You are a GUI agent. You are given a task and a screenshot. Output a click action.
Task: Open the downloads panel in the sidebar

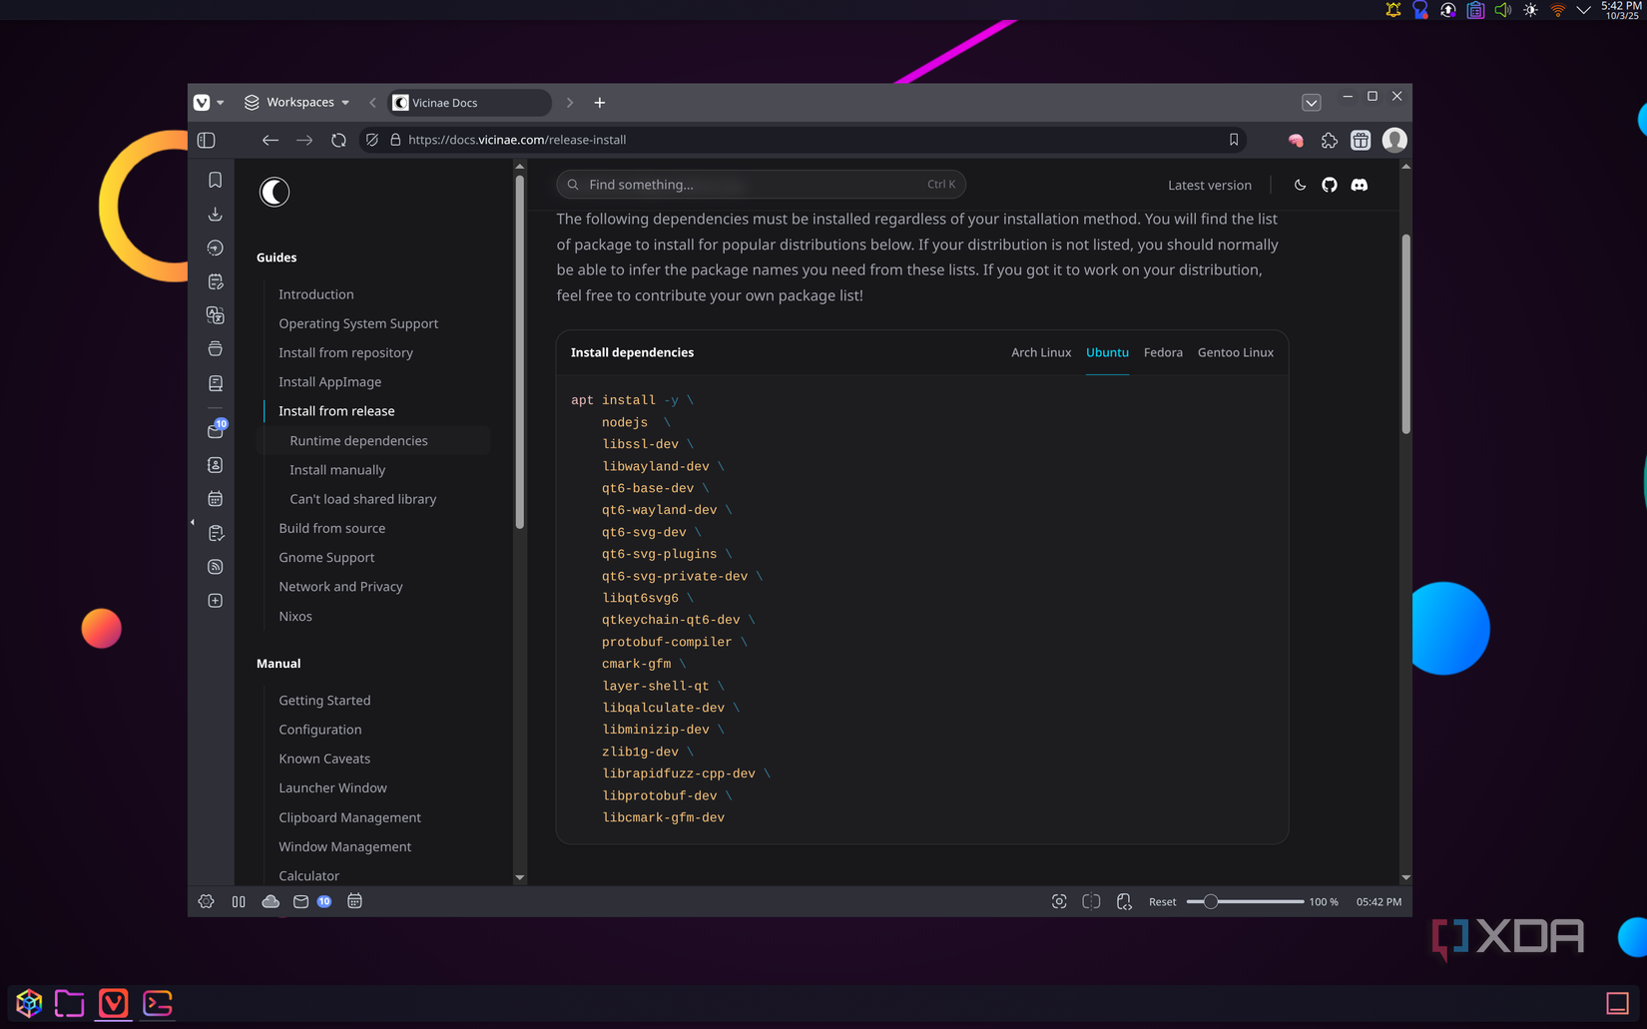[x=215, y=214]
